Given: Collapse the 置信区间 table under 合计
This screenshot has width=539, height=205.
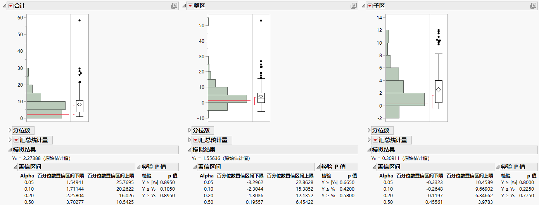Looking at the screenshot, I should pyautogui.click(x=15, y=167).
